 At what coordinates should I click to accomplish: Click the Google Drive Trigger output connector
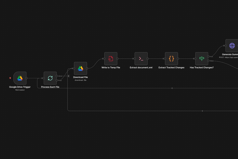pos(26,78)
